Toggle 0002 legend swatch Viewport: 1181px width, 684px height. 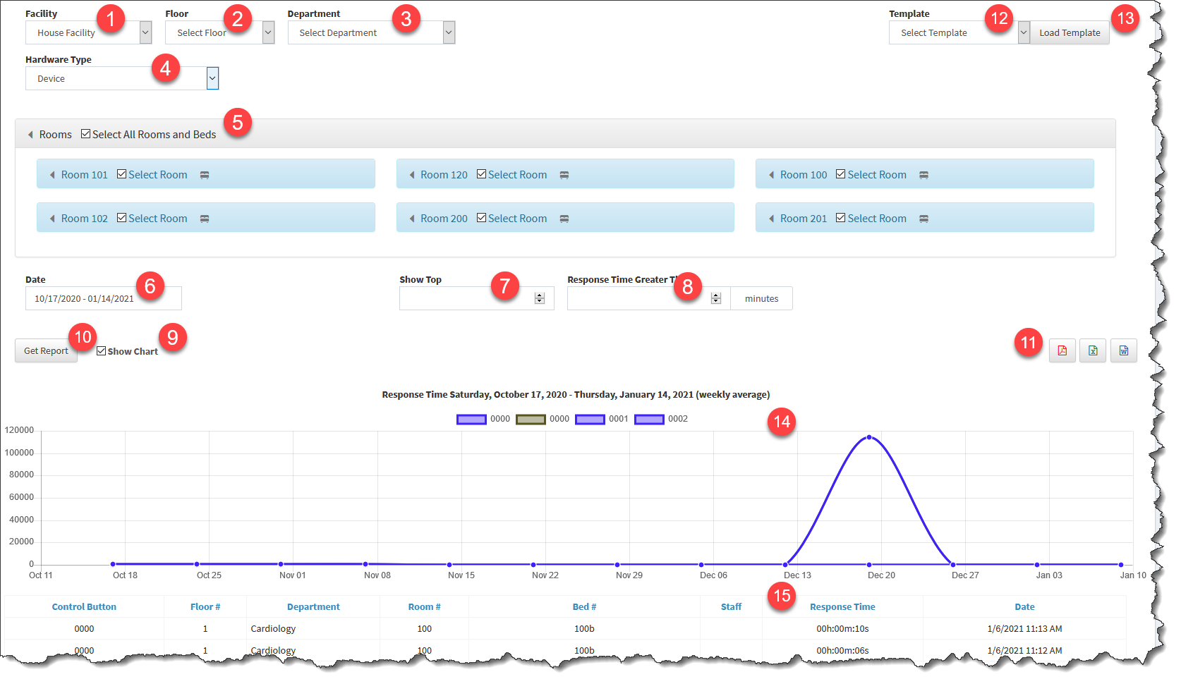click(649, 419)
